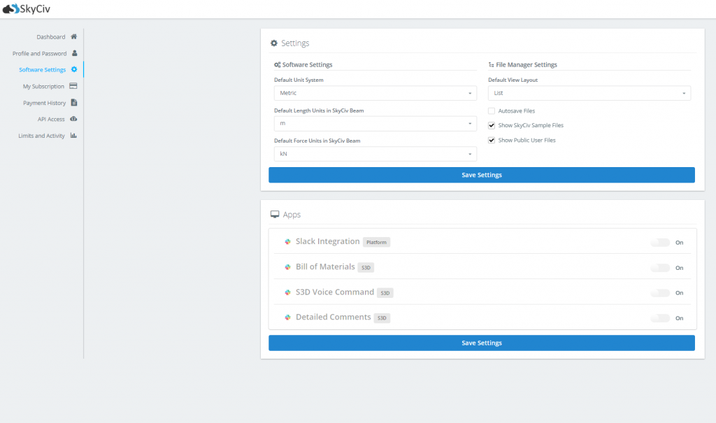
Task: Click the monitor icon beside Apps heading
Action: (275, 214)
